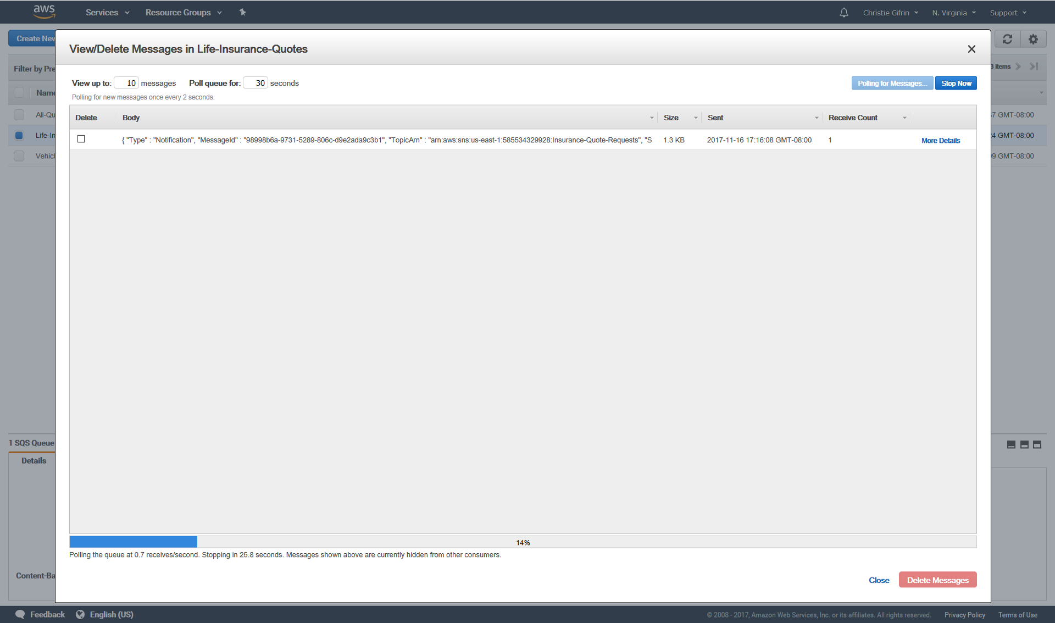Minimize the details pane icon
Image resolution: width=1055 pixels, height=623 pixels.
(1011, 444)
